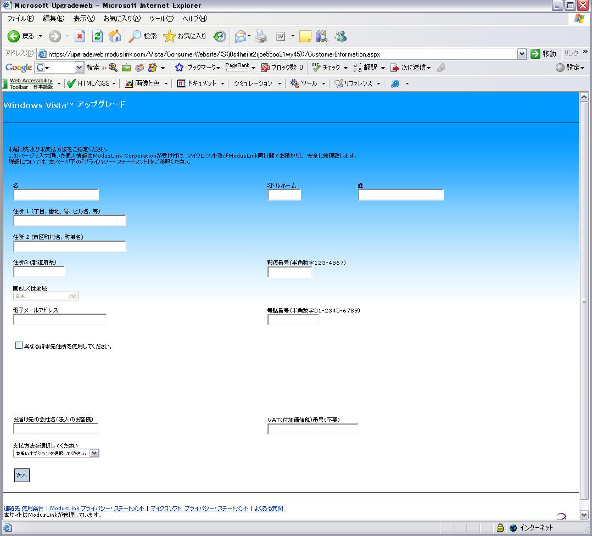Image resolution: width=592 pixels, height=536 pixels.
Task: Click the Edit with Word icon
Action: point(281,36)
